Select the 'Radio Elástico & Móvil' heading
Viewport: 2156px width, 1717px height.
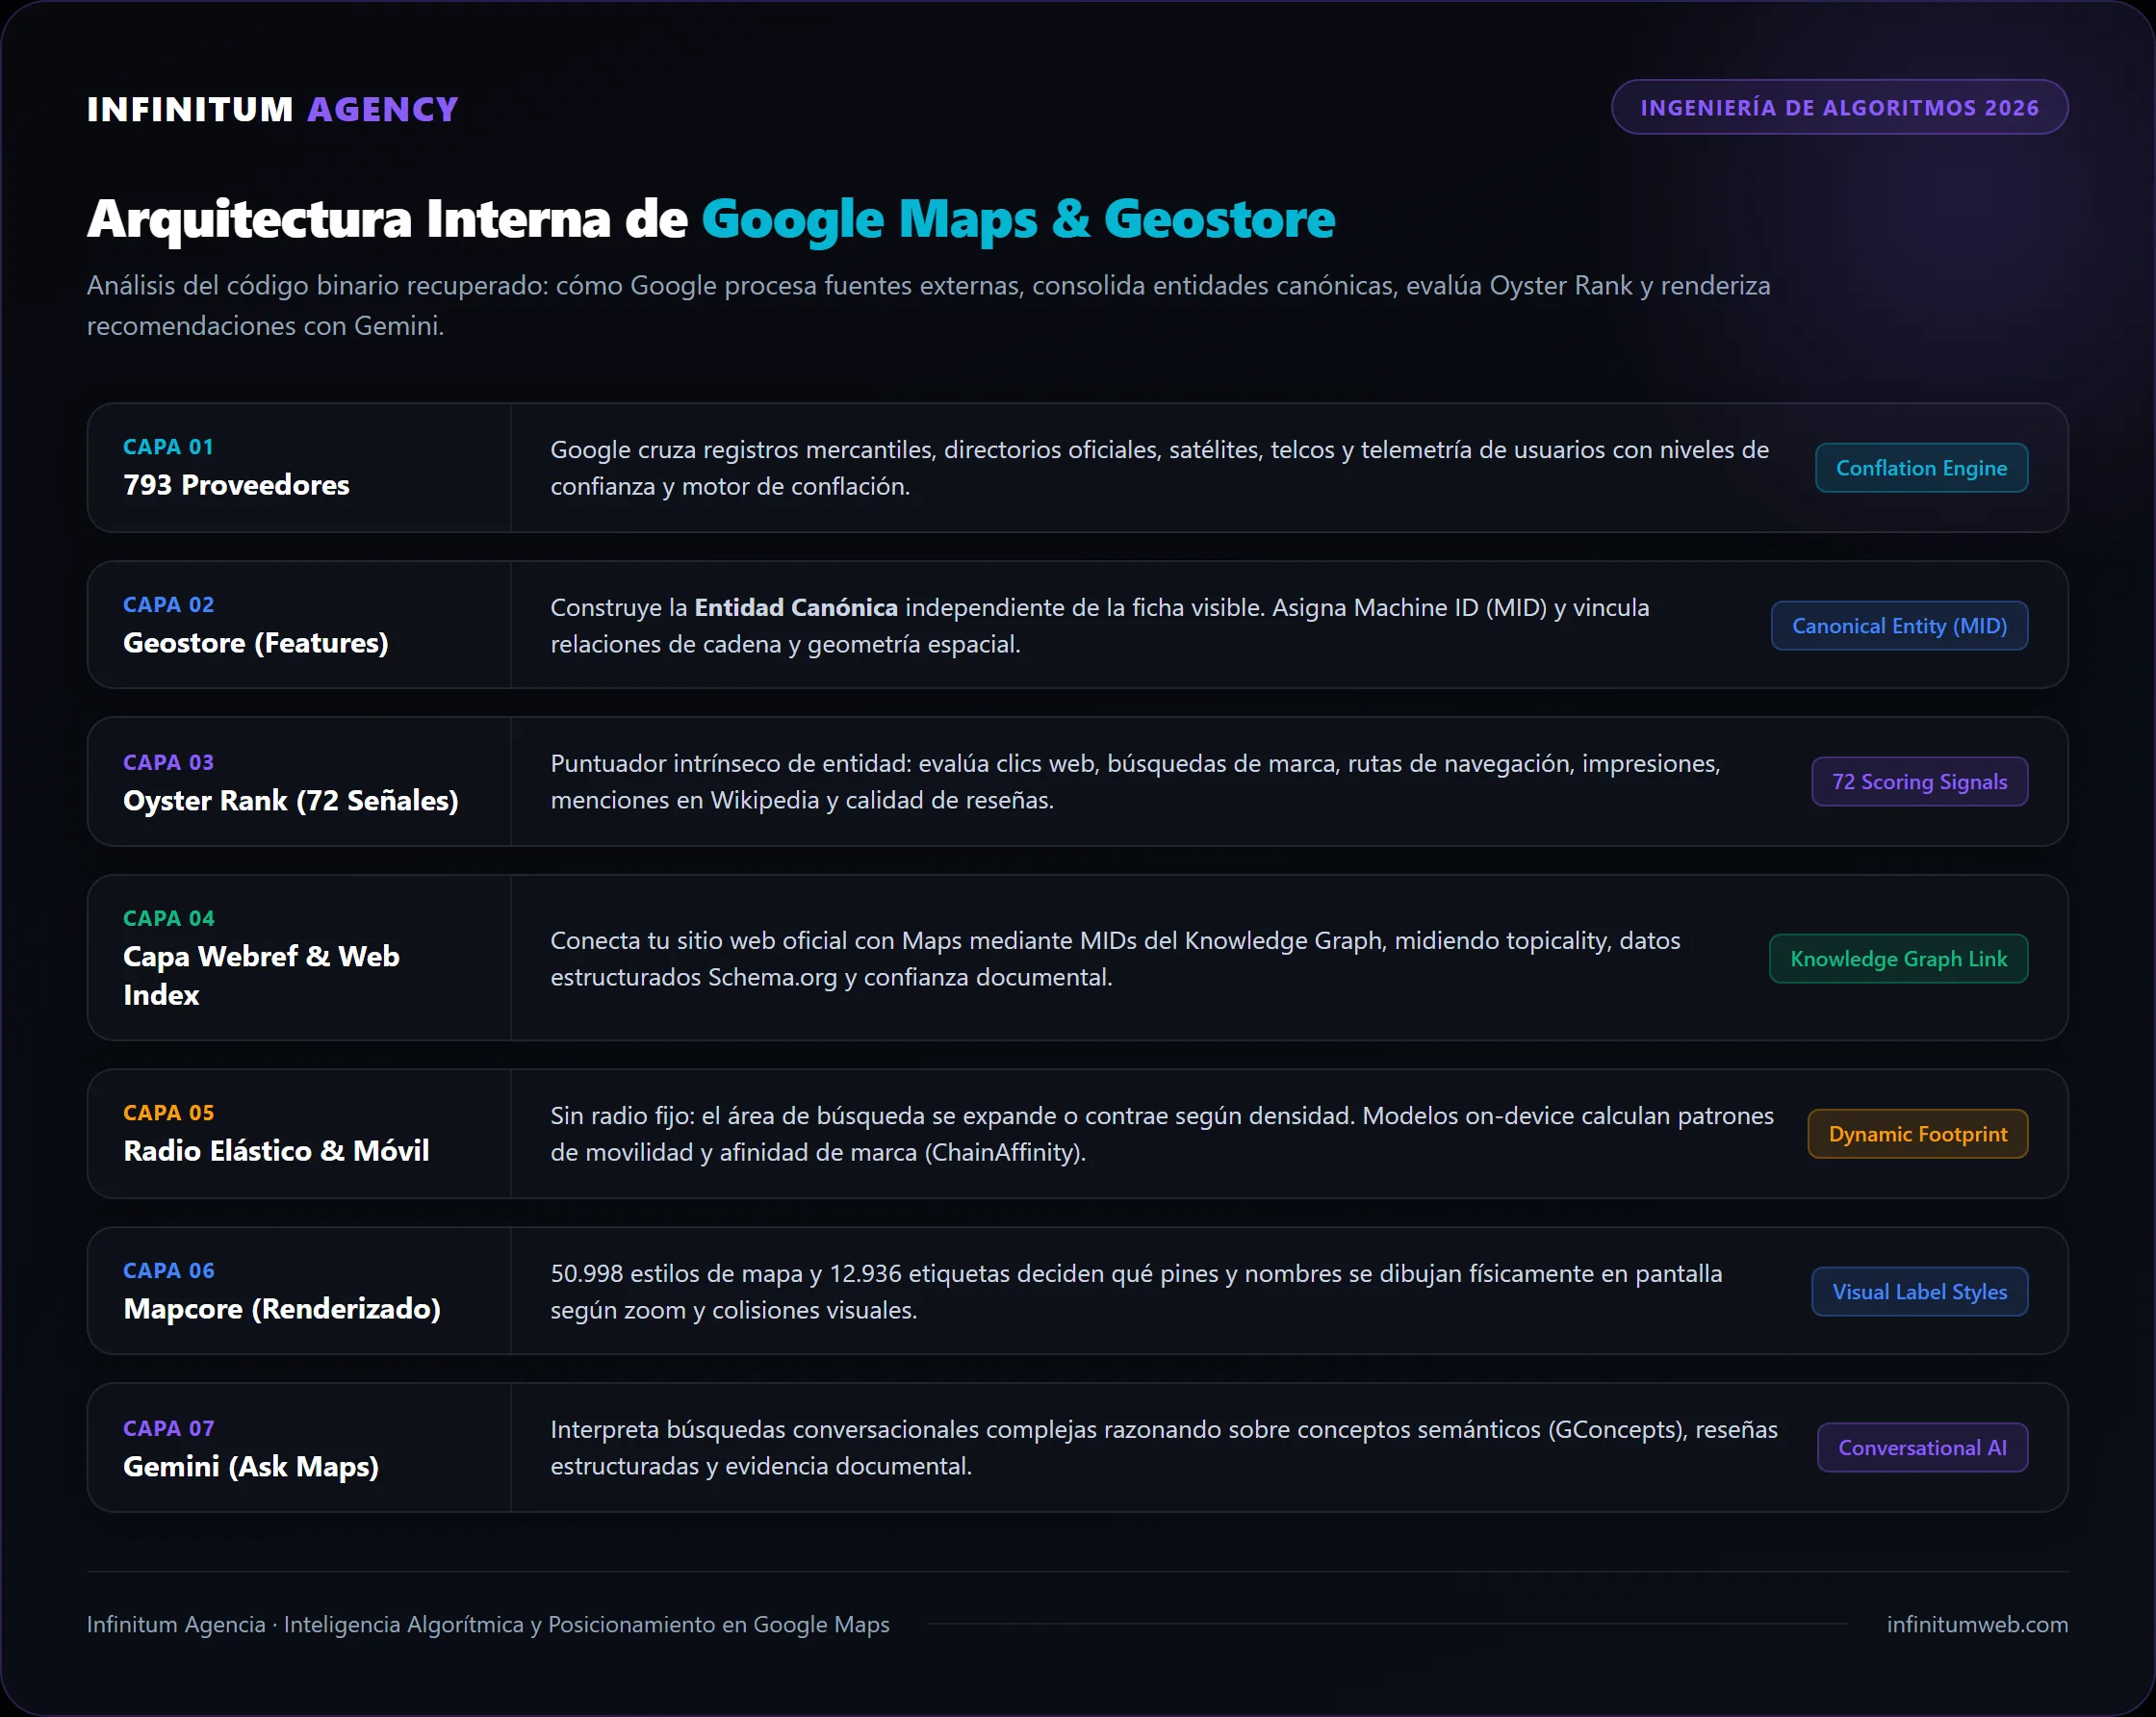click(276, 1151)
